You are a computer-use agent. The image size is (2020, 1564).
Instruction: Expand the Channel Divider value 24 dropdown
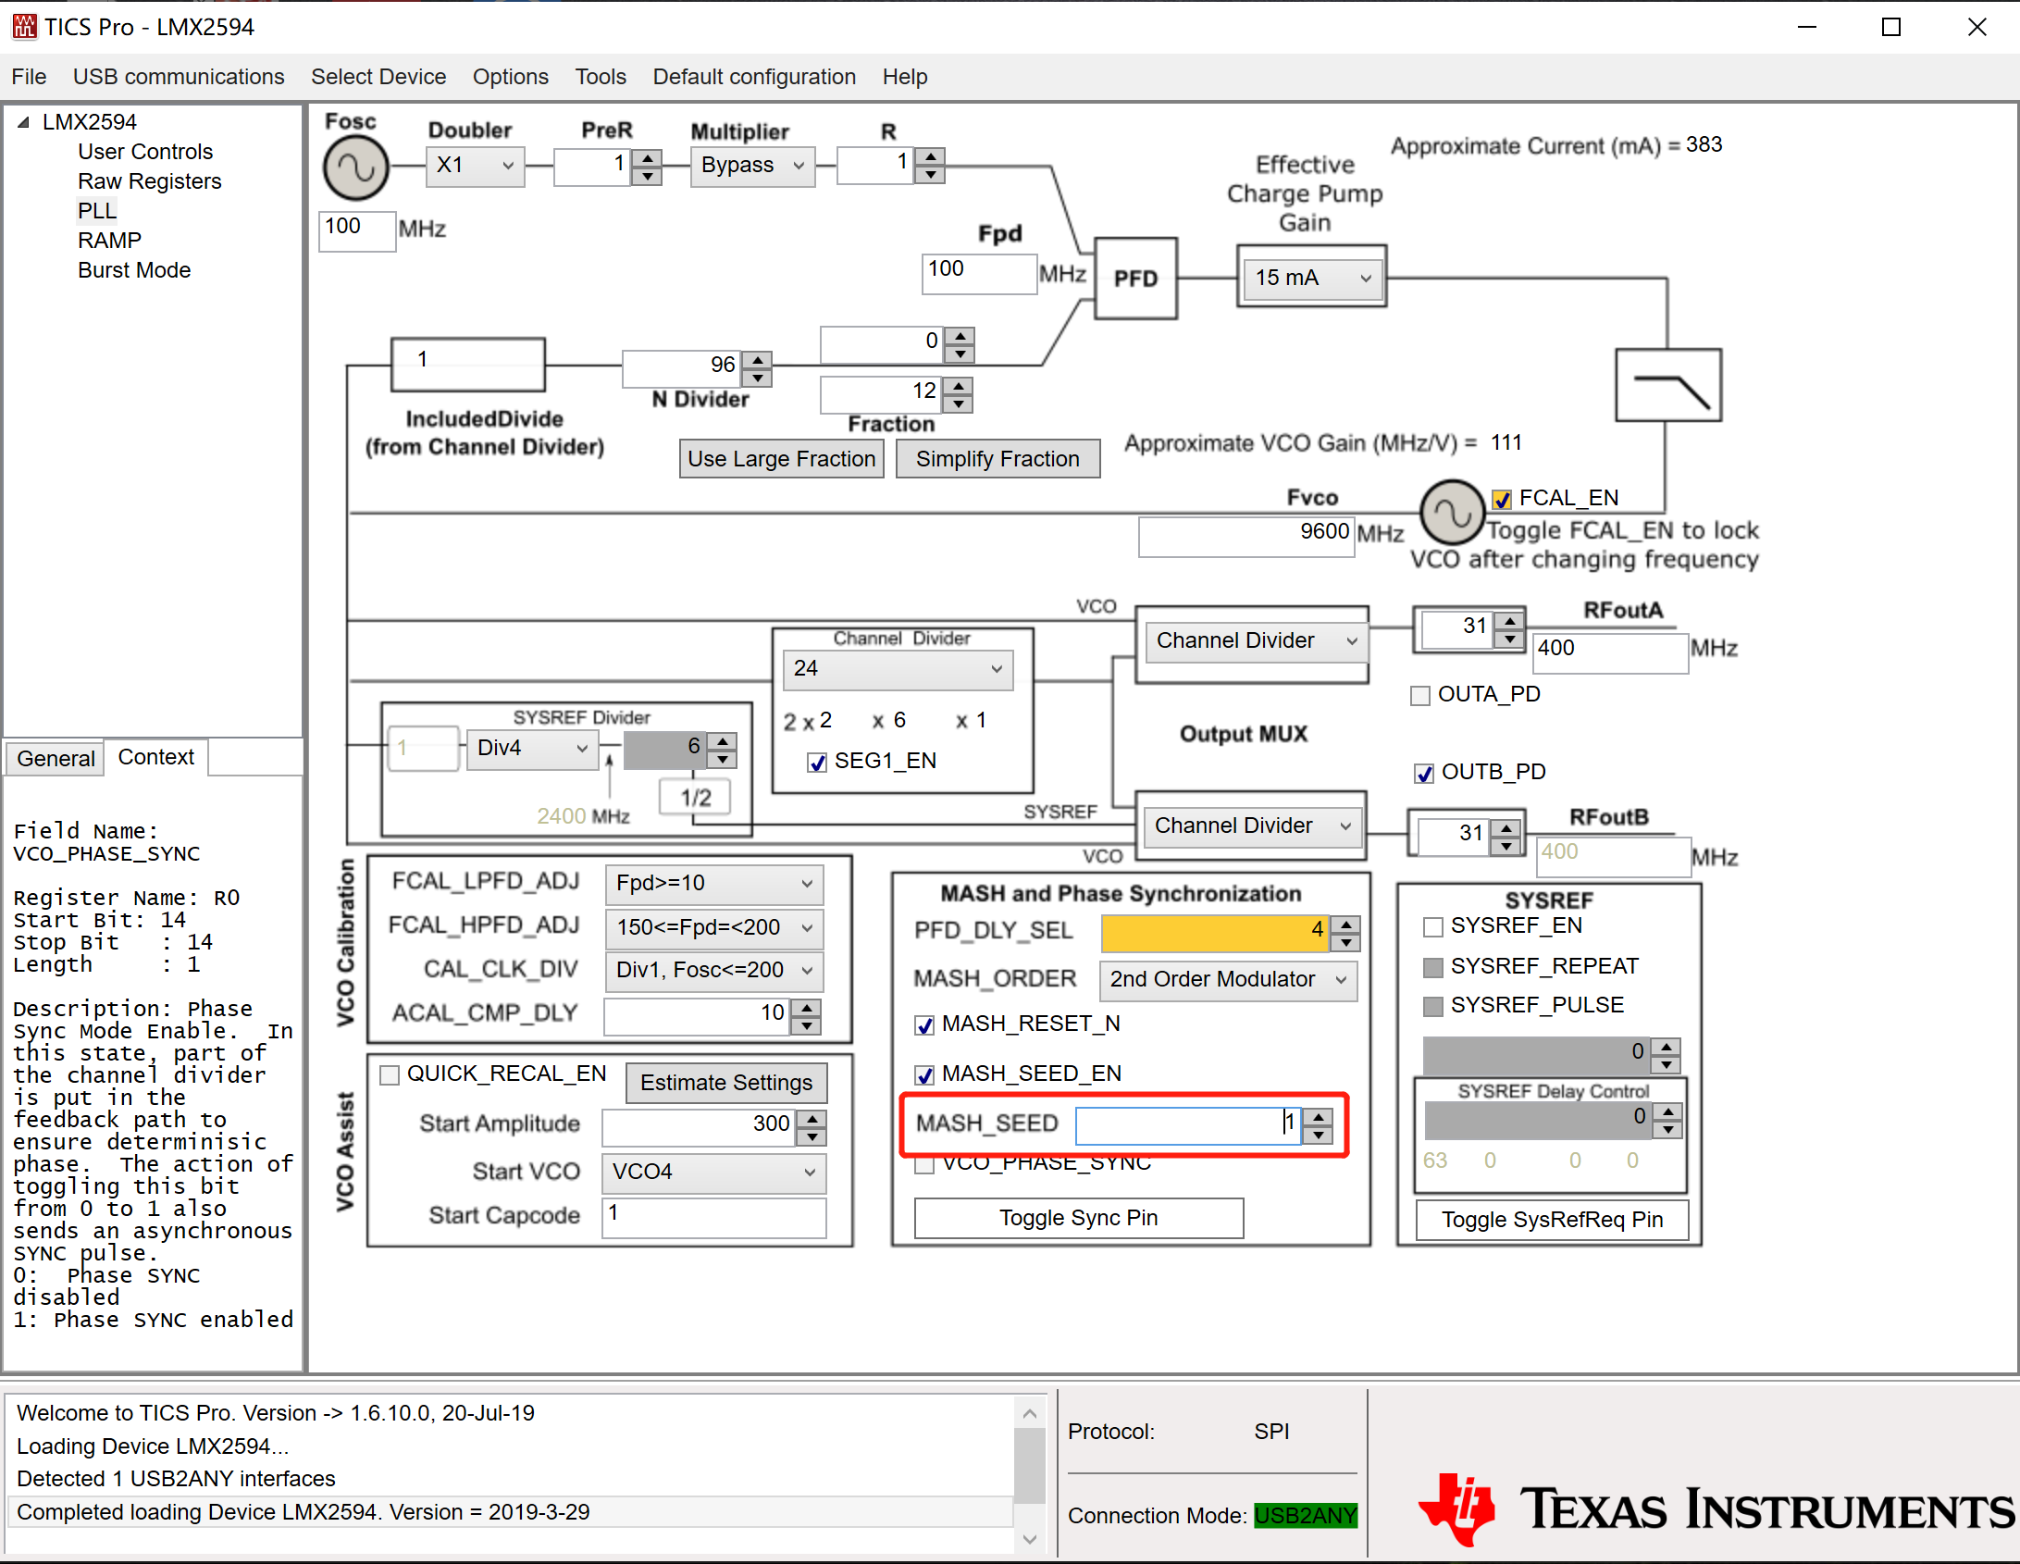897,669
